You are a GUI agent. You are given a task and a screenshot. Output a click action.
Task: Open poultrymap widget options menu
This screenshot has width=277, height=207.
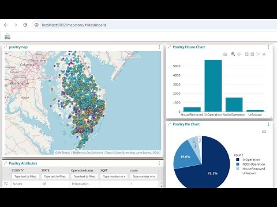pos(159,47)
